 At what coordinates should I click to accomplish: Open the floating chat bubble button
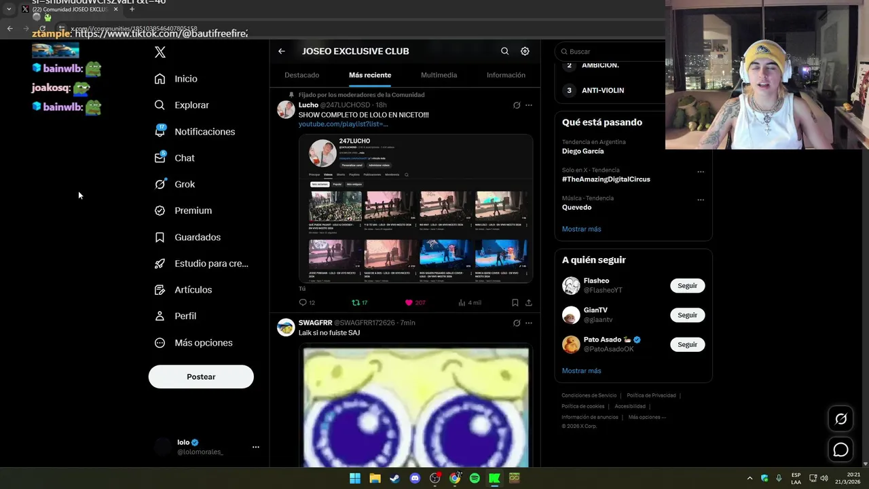point(840,450)
